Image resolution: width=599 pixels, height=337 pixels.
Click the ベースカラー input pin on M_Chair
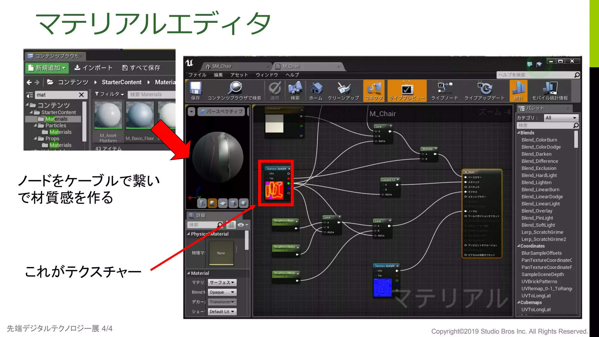(x=466, y=177)
